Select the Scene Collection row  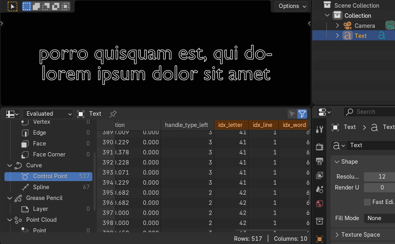[354, 5]
